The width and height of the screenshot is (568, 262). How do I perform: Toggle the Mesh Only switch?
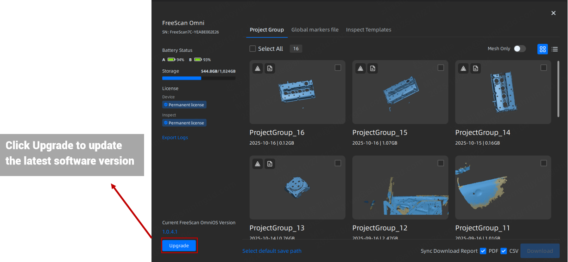pyautogui.click(x=519, y=49)
